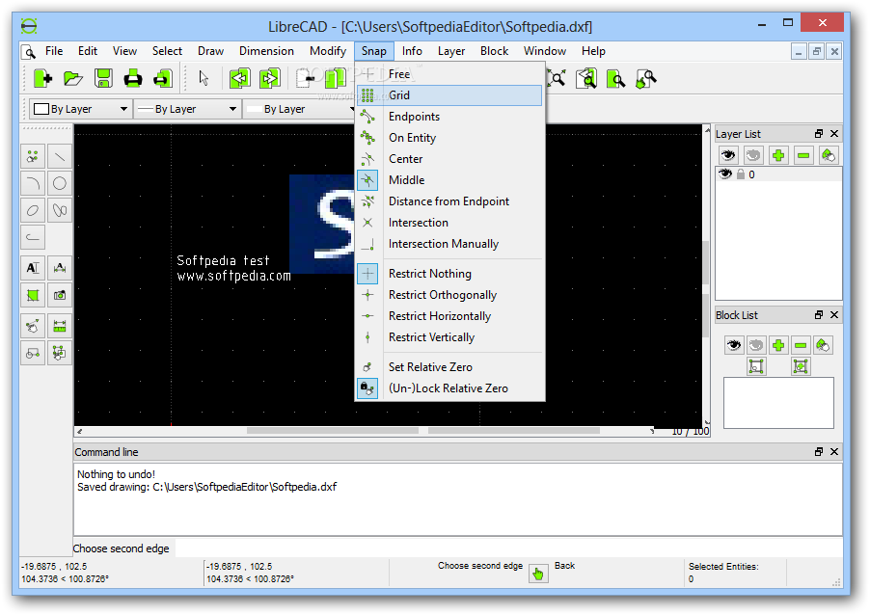Open the Measure info tools in toolbox

(60, 326)
